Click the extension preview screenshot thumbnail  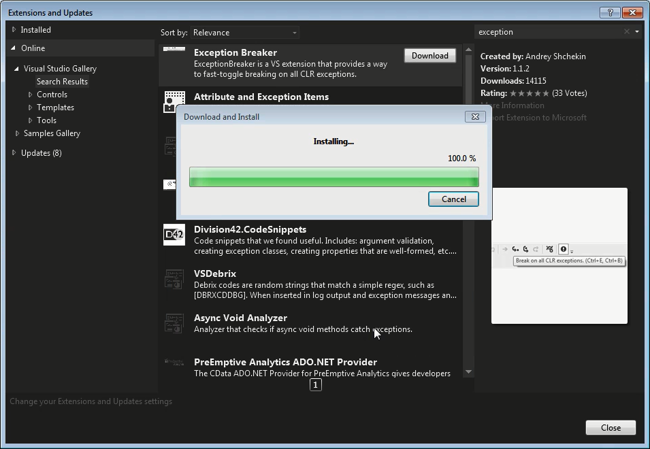[x=559, y=256]
